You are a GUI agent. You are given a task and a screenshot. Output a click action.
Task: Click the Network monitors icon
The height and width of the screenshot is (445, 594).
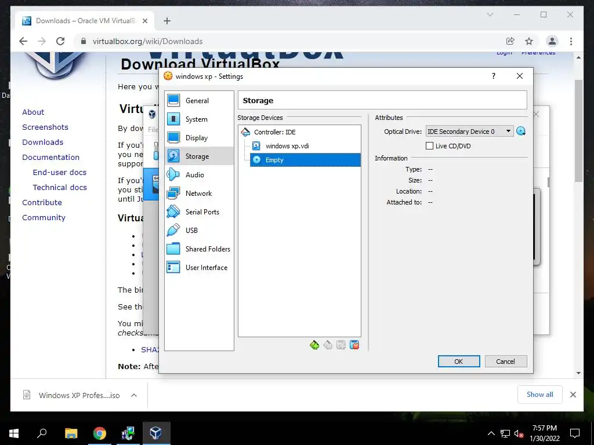[173, 193]
